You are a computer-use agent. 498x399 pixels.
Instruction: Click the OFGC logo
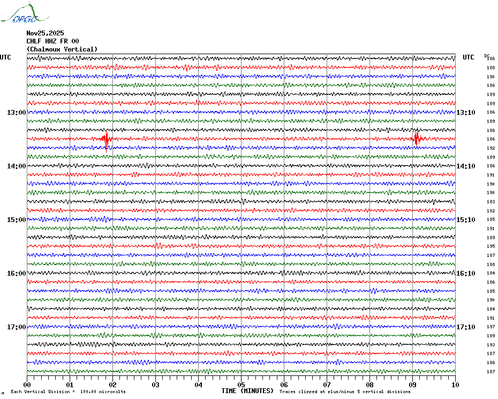coord(25,13)
